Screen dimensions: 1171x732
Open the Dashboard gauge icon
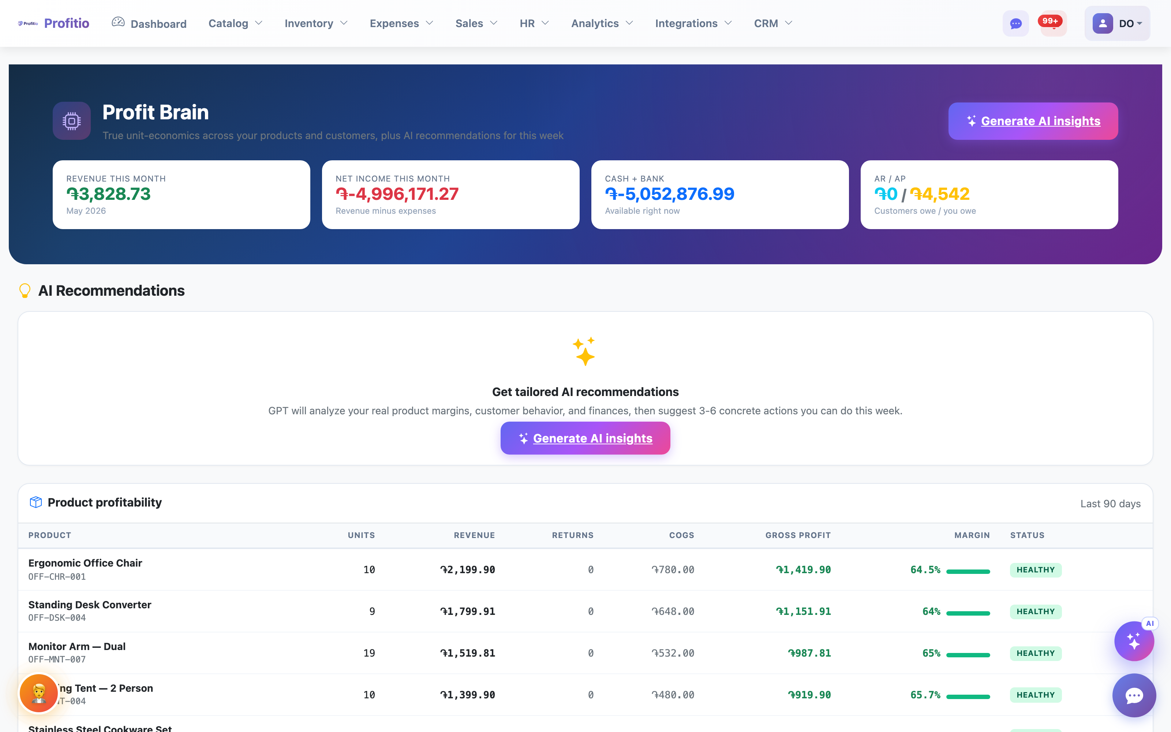(118, 22)
